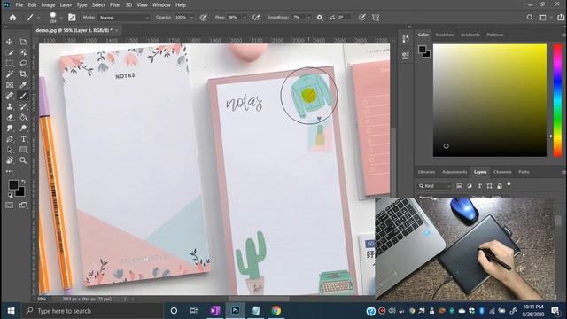Open the workspace switcher dropdown
The width and height of the screenshot is (567, 319).
(544, 18)
